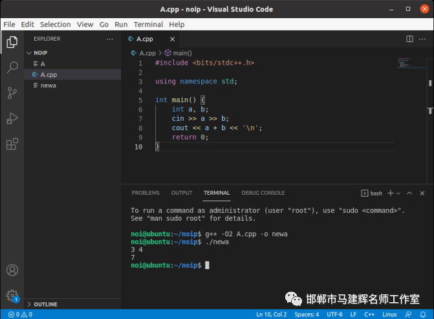Click 'using namespace std;' line

pyautogui.click(x=196, y=82)
